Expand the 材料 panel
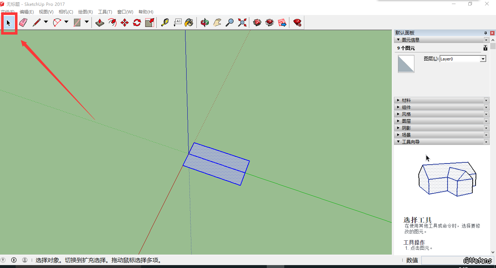 click(406, 100)
